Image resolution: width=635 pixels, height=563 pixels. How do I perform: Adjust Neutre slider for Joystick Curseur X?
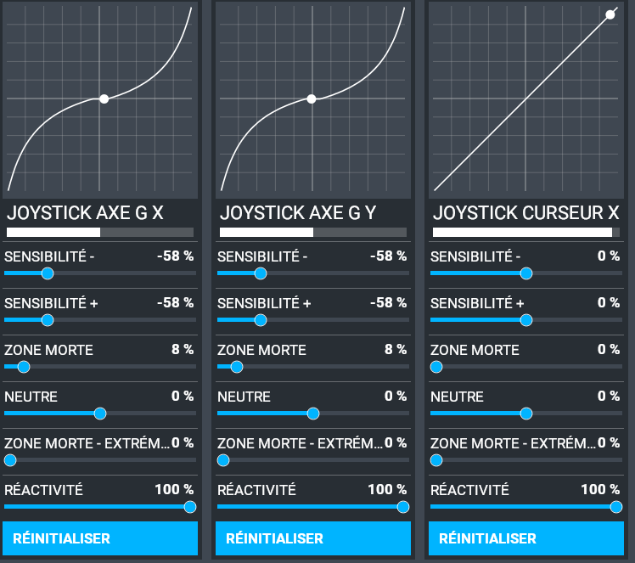[x=526, y=414]
